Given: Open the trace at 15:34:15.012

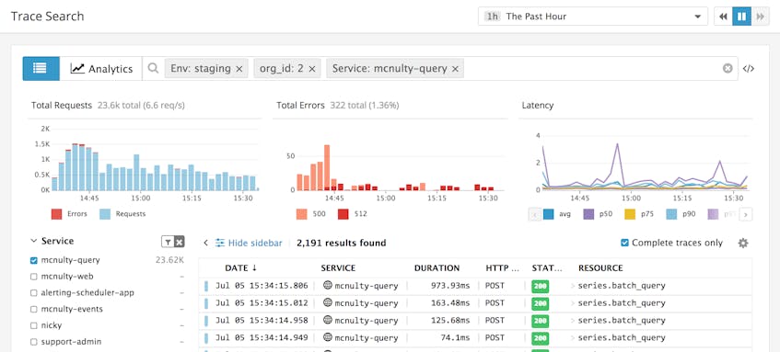Looking at the screenshot, I should tap(475, 303).
